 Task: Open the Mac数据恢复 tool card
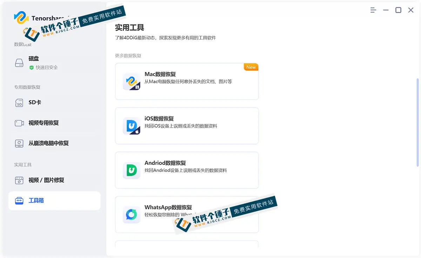coord(187,81)
